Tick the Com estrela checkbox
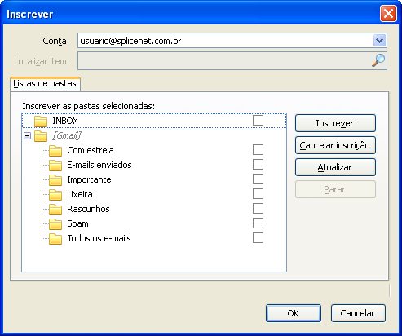This screenshot has width=402, height=336. point(258,149)
